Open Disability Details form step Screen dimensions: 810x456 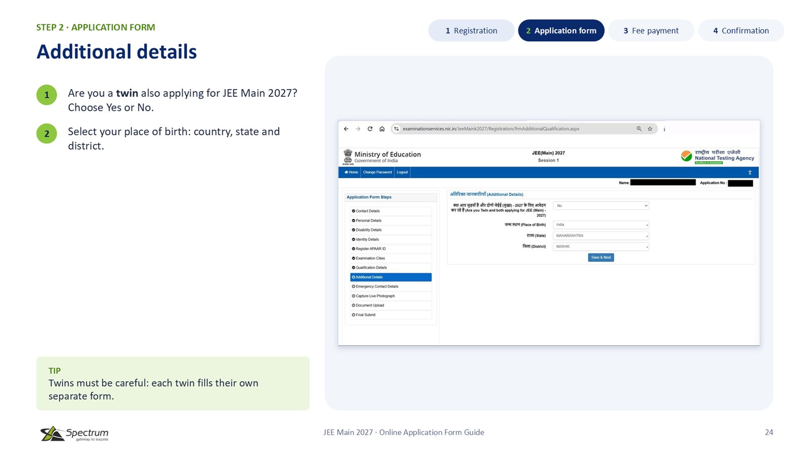coord(391,230)
